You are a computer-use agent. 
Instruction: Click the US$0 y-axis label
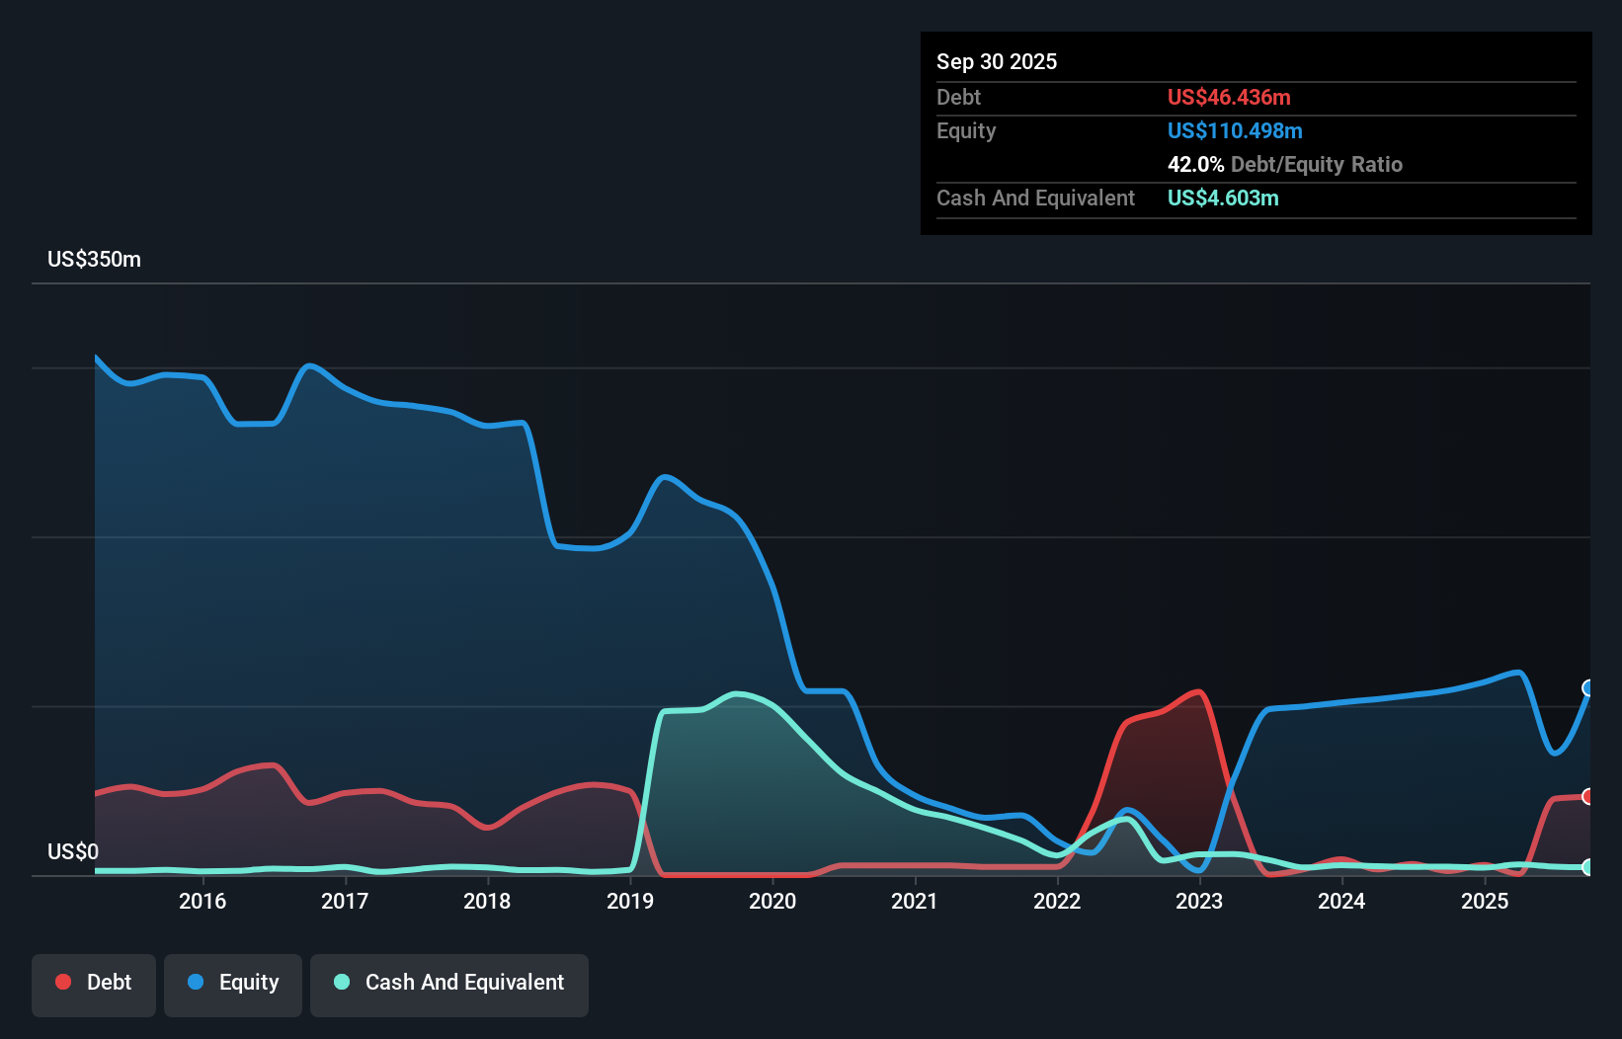pos(73,851)
